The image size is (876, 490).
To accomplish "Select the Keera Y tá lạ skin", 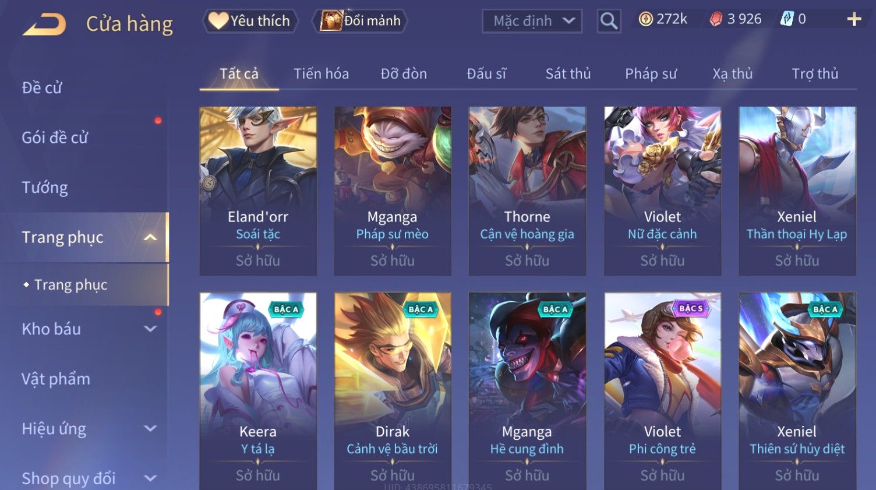I will pyautogui.click(x=258, y=390).
